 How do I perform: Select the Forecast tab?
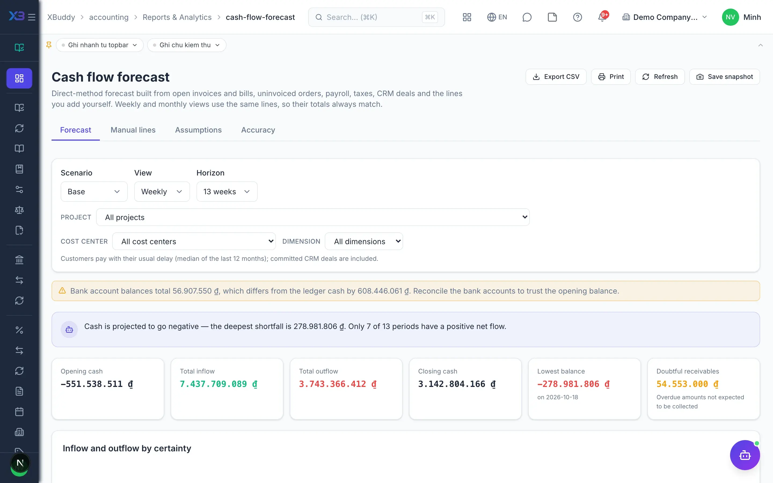(75, 130)
